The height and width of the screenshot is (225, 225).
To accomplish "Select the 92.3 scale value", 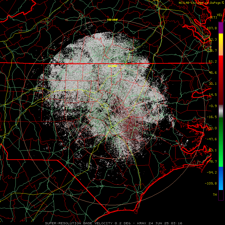I will click(x=213, y=39).
